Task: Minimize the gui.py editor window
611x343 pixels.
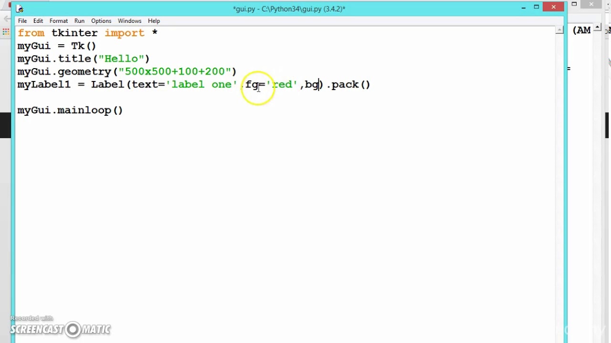Action: click(524, 7)
